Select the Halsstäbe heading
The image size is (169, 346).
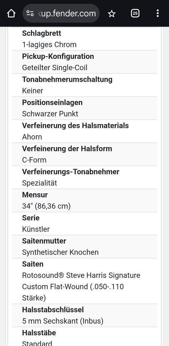(x=39, y=333)
